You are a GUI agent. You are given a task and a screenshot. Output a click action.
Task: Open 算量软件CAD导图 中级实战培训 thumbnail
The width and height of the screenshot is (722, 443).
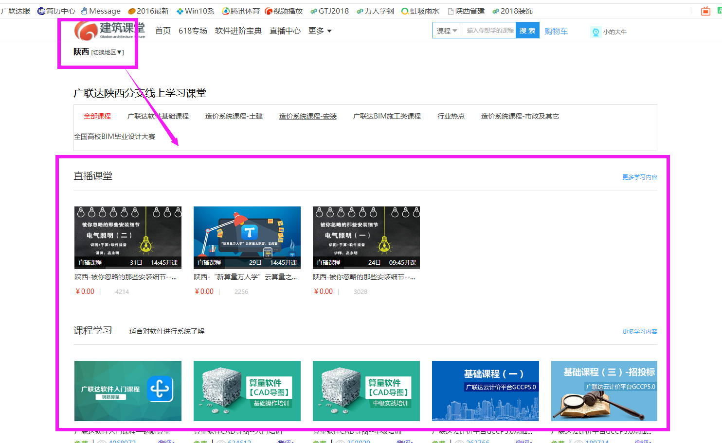(x=366, y=391)
